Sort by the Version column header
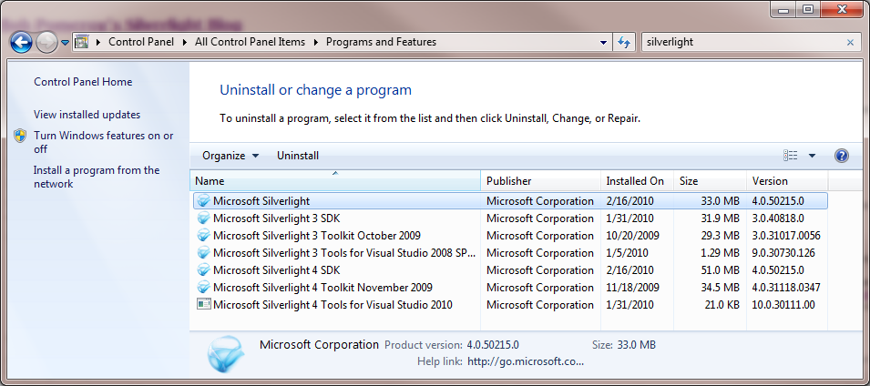870x386 pixels. [x=787, y=181]
